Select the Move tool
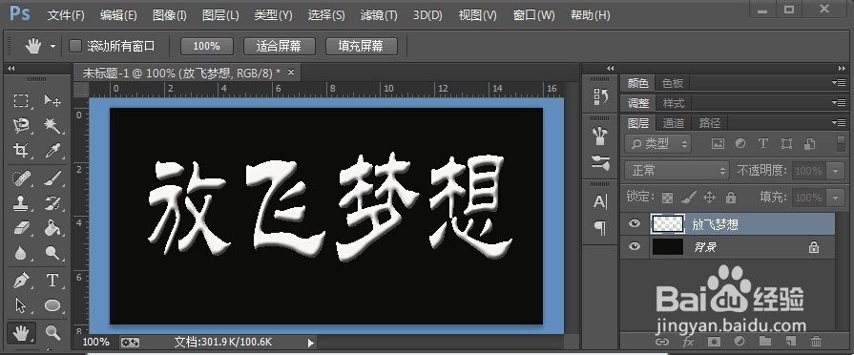The width and height of the screenshot is (854, 355). (x=52, y=101)
